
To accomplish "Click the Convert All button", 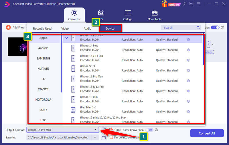I will (x=207, y=133).
